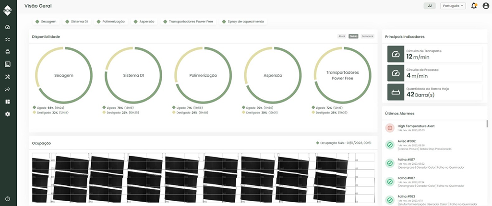The width and height of the screenshot is (492, 206).
Task: Open the Aviso #002 alarm entry
Action: [x=434, y=145]
